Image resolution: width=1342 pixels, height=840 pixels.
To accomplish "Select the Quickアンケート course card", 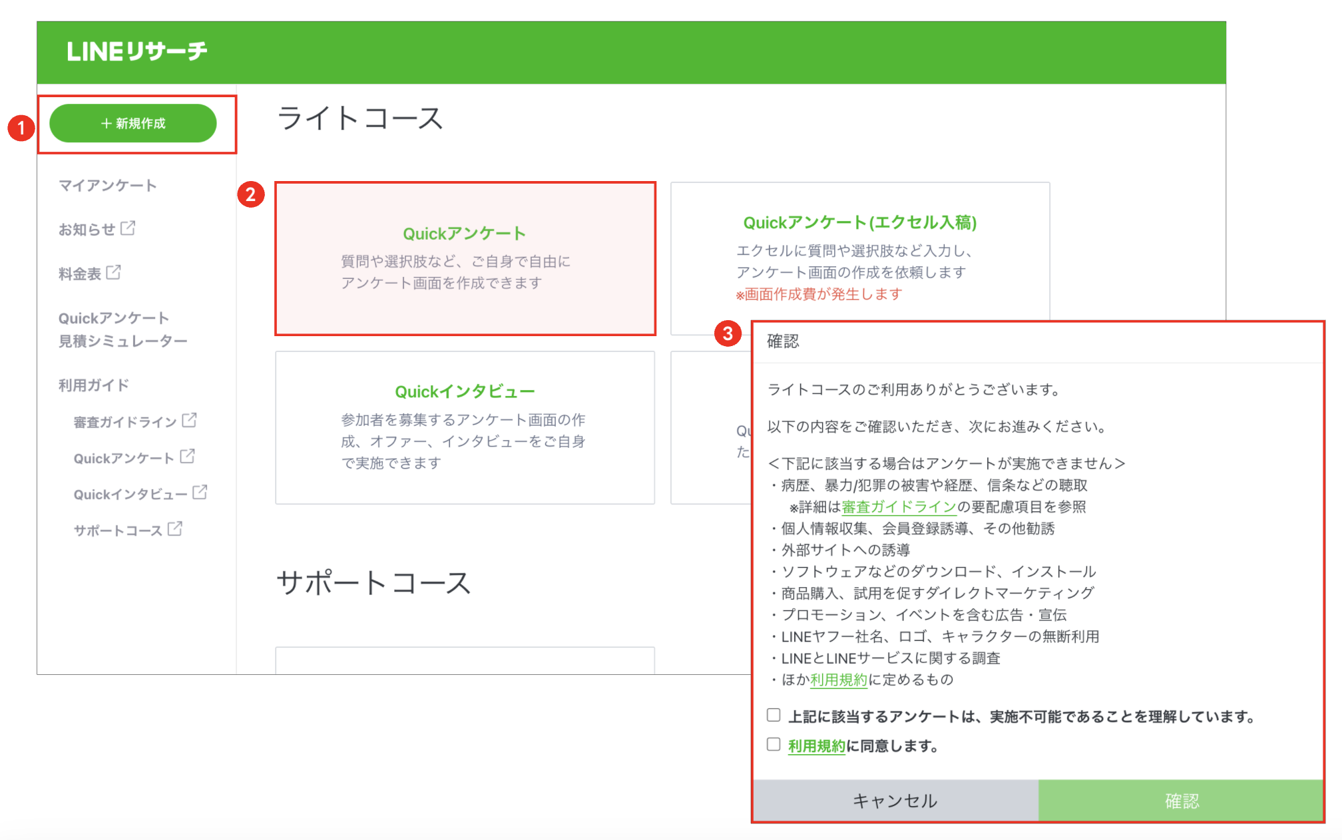I will tap(465, 258).
